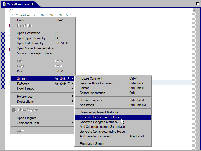Select Add Import
This screenshot has width=201, height=151.
[113, 105]
